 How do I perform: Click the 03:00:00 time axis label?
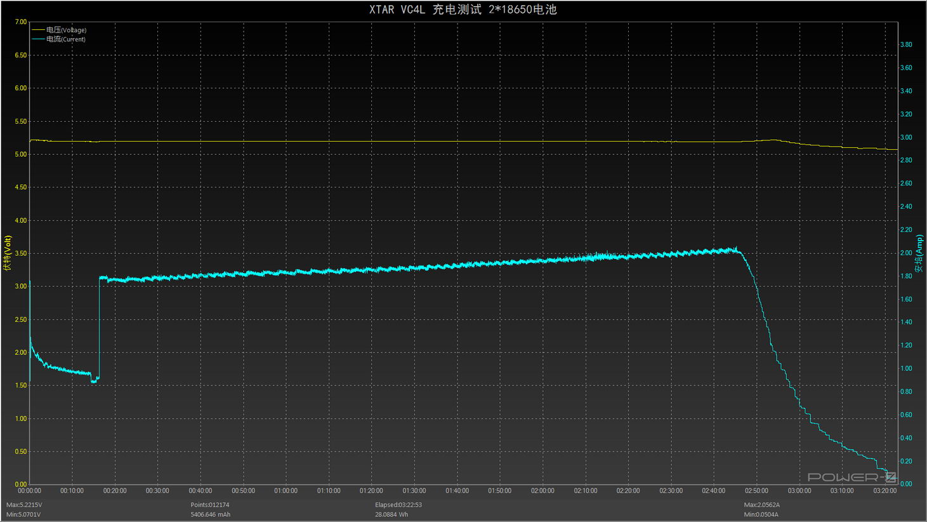pos(799,491)
